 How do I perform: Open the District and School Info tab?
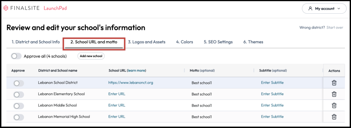(x=36, y=42)
